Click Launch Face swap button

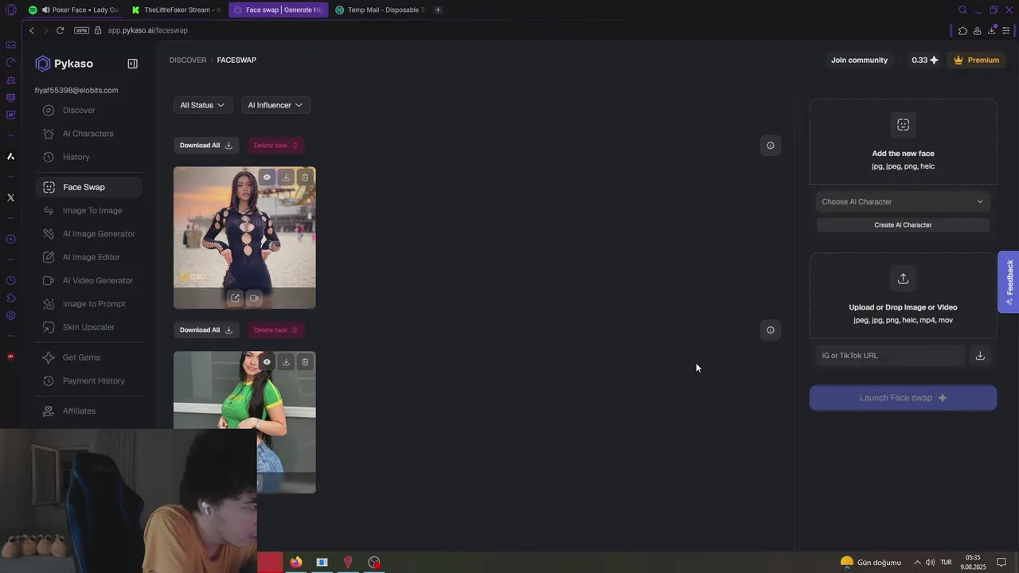[903, 398]
